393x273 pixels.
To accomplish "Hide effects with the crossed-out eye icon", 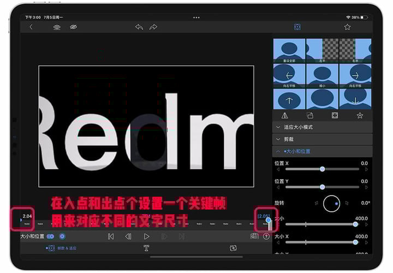I will (73, 27).
